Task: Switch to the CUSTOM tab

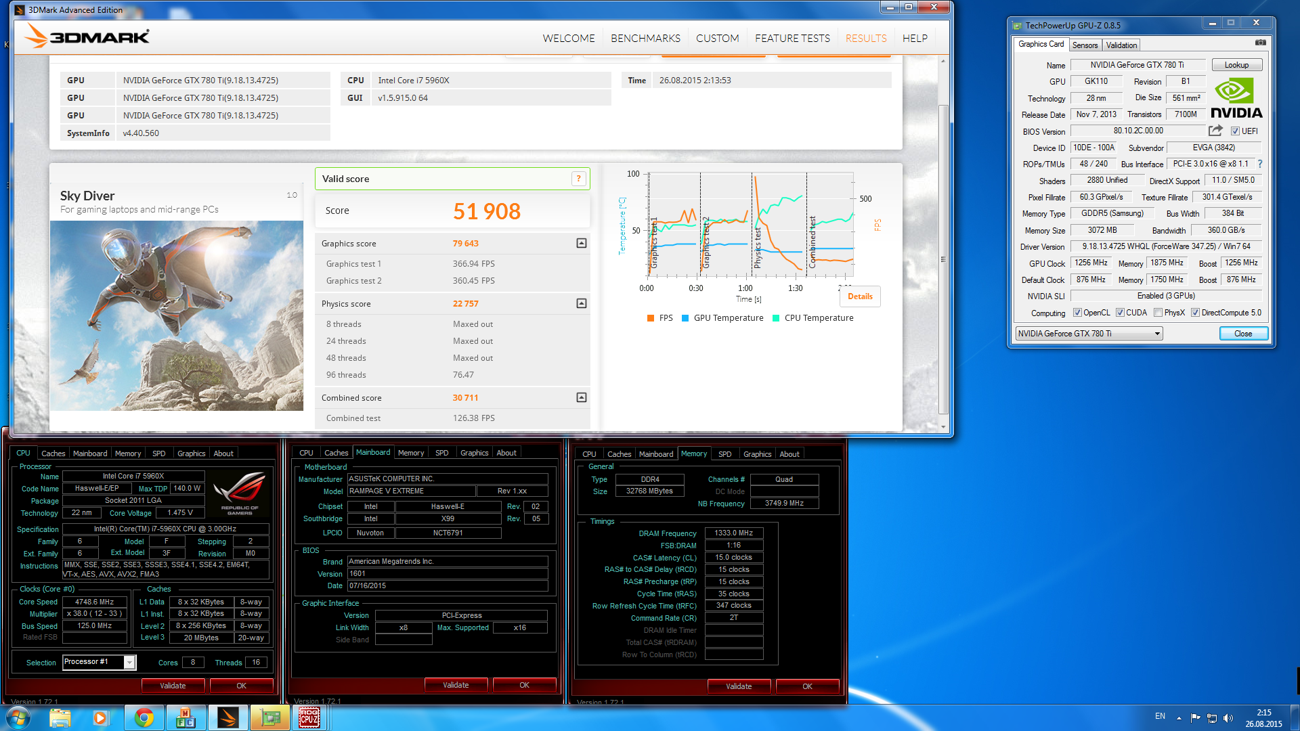Action: point(717,39)
